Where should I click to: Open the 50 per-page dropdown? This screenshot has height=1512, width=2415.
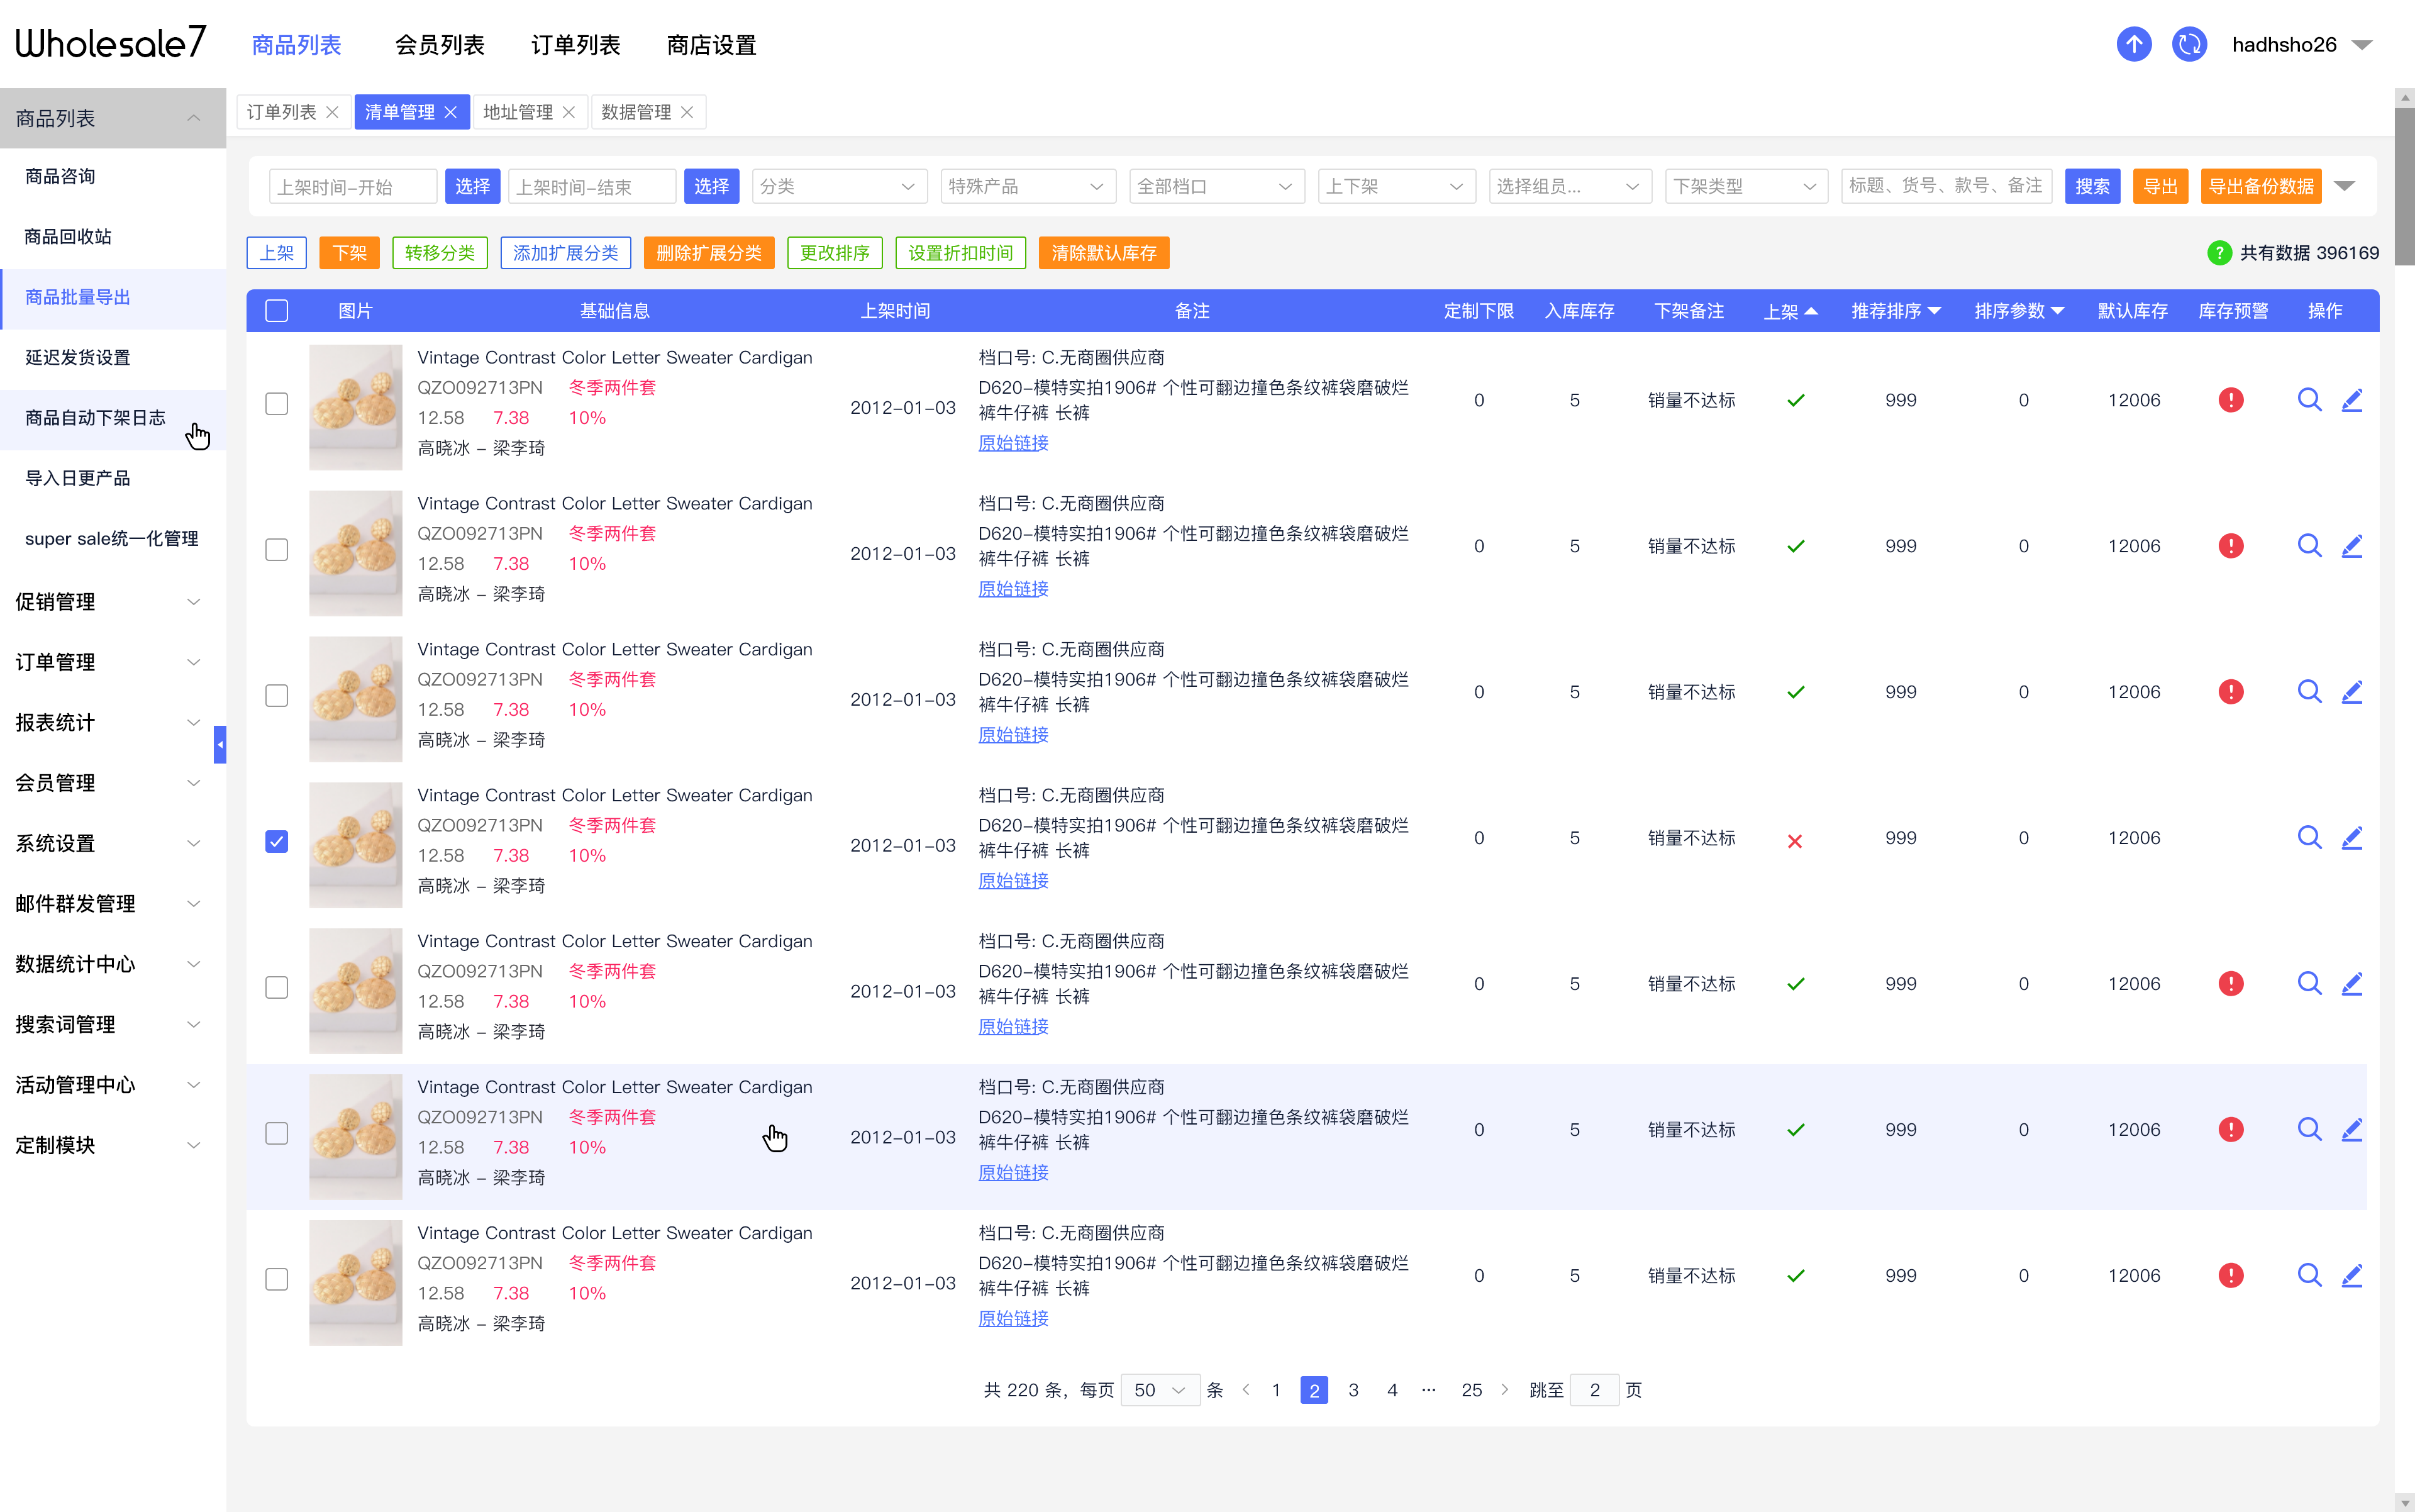[1160, 1390]
